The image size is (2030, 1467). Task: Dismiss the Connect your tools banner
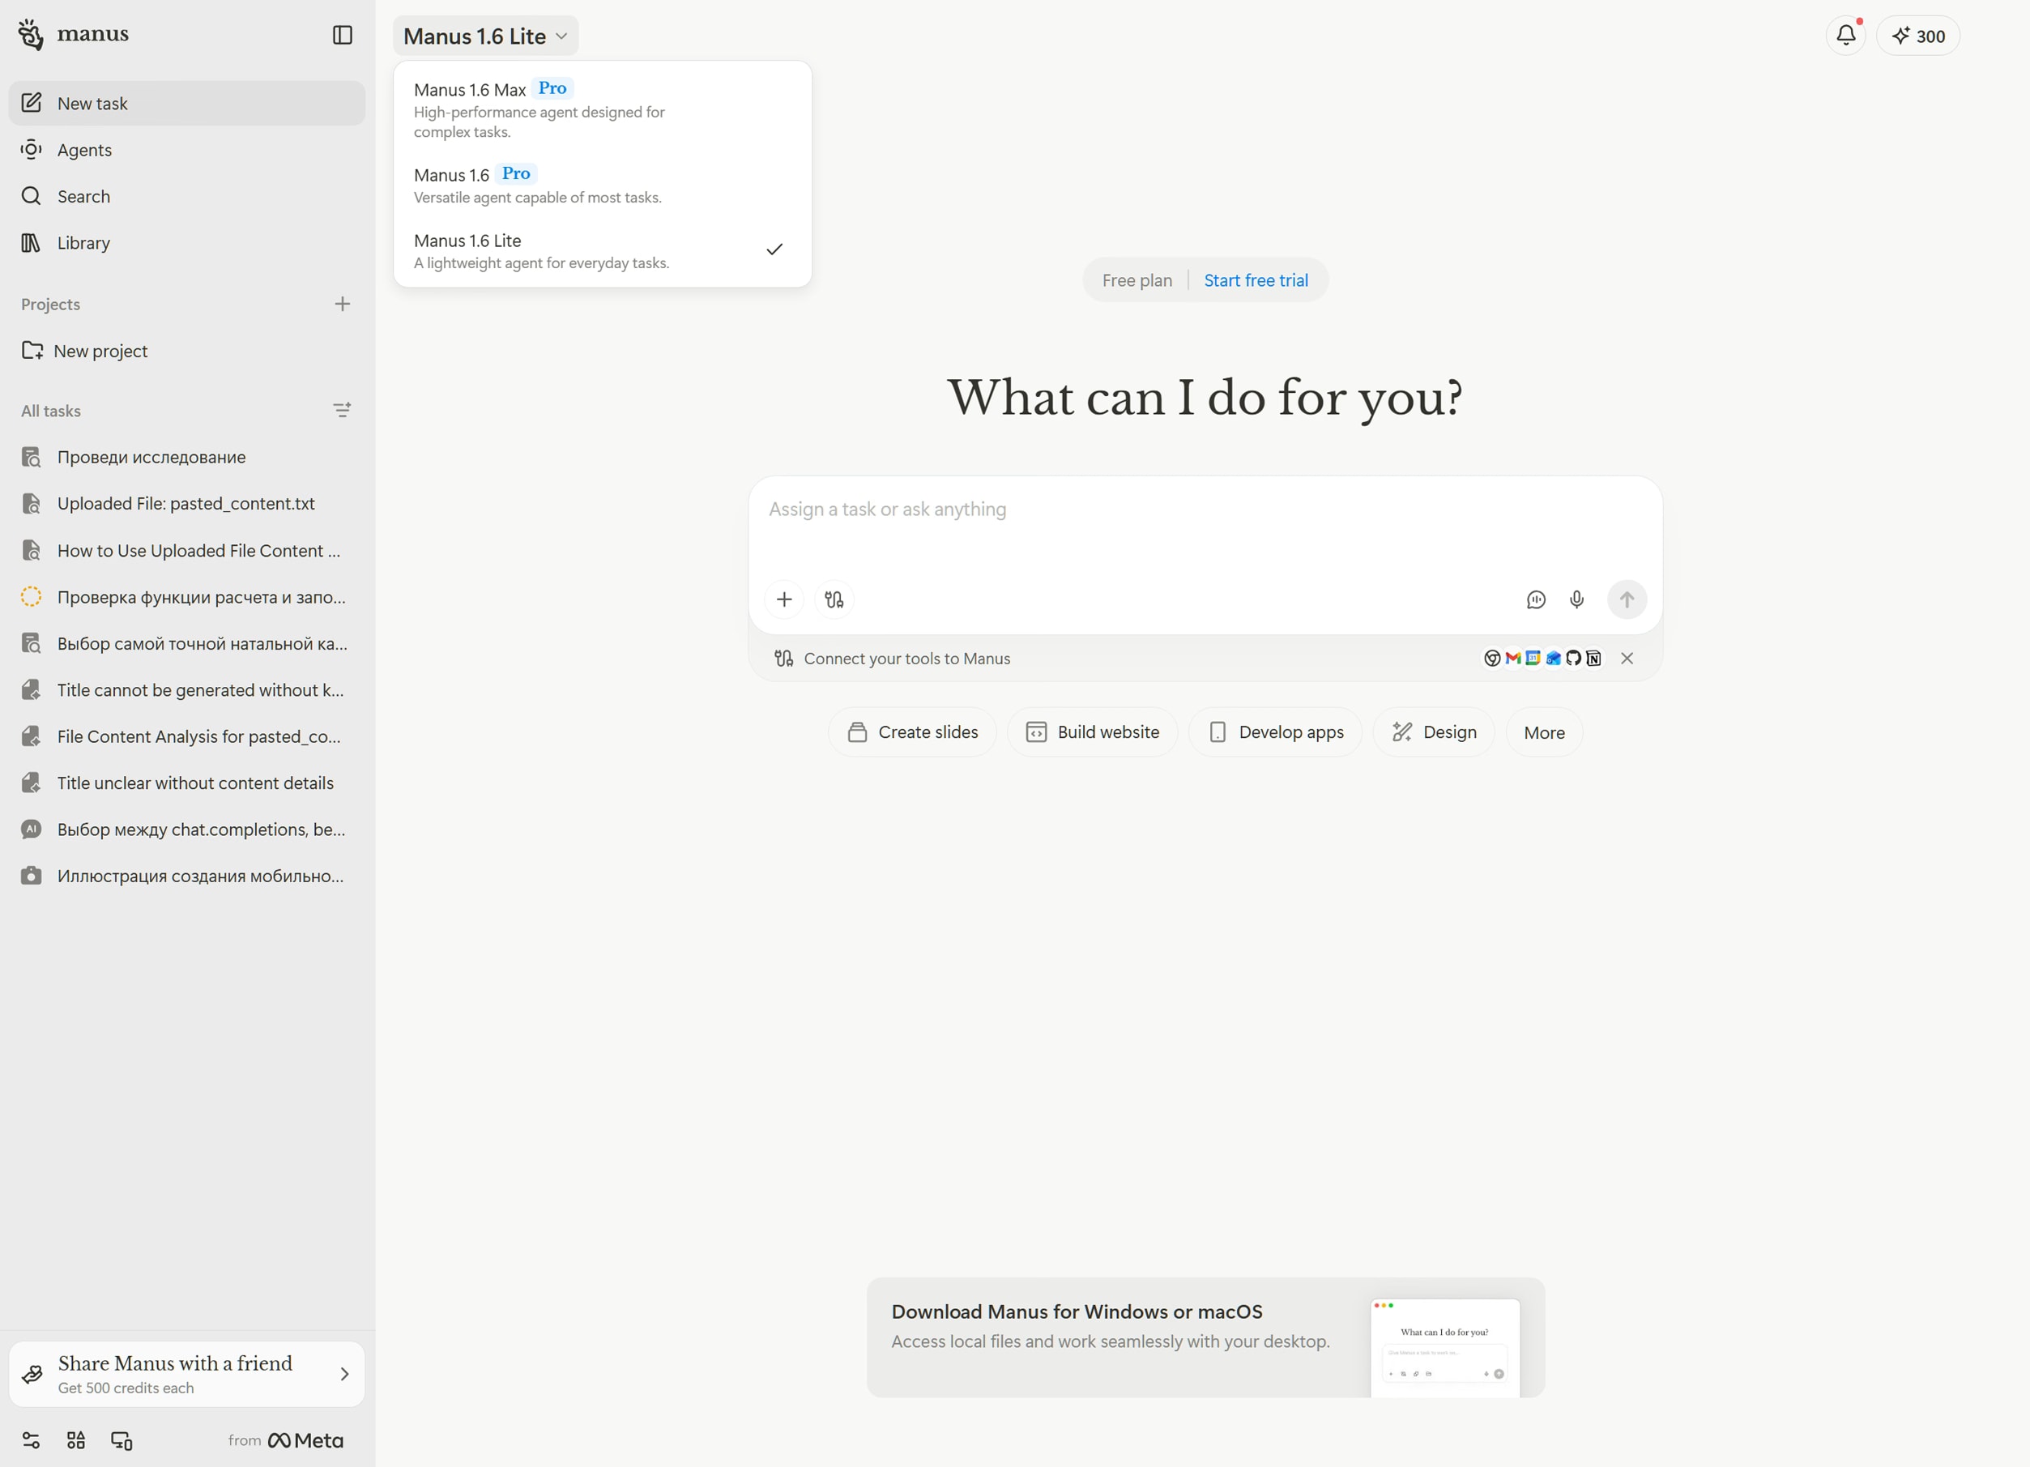coord(1627,659)
